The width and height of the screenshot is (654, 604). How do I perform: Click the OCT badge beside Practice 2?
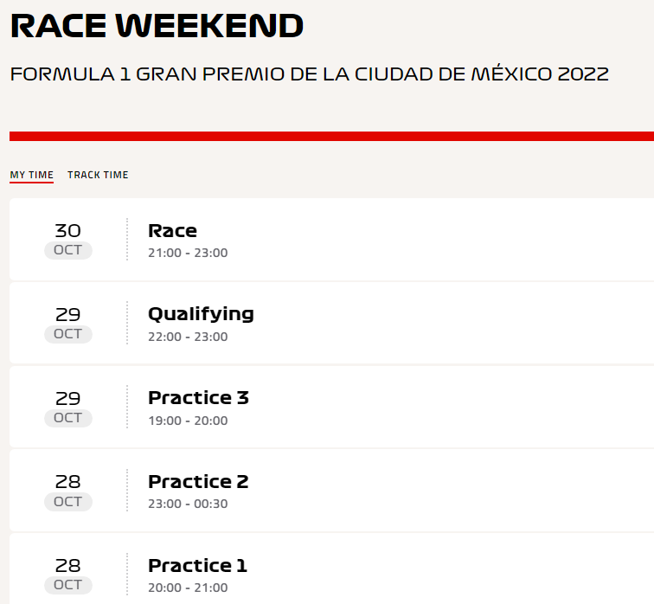coord(68,502)
